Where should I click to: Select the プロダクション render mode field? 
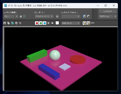pos(106,16)
